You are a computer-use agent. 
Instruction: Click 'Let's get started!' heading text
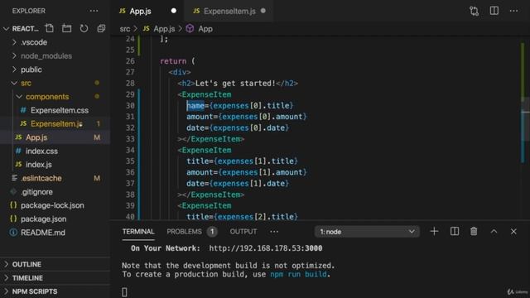tap(235, 83)
